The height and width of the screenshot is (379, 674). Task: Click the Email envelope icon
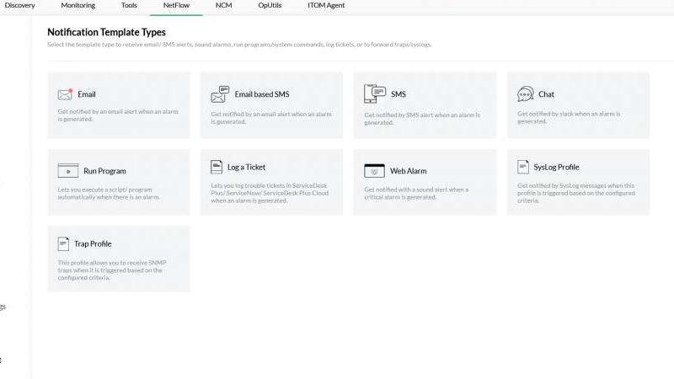65,94
